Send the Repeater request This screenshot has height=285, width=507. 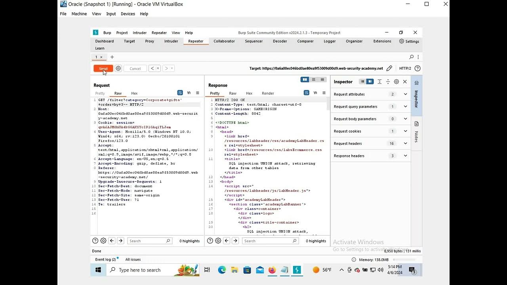pos(103,68)
